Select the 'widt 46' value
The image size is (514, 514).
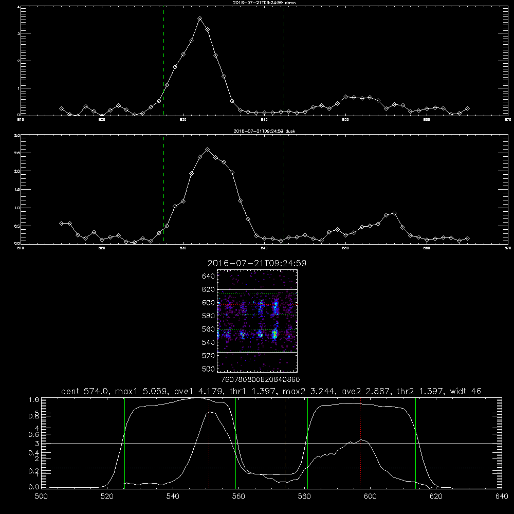466,391
